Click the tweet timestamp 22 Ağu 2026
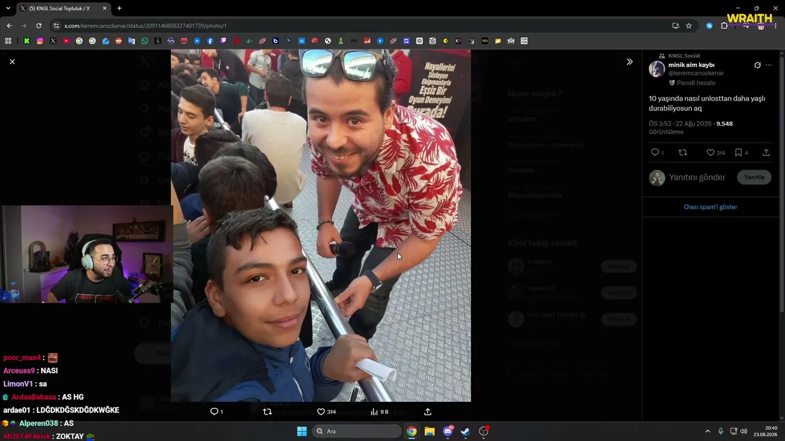Viewport: 785px width, 441px height. (x=680, y=124)
